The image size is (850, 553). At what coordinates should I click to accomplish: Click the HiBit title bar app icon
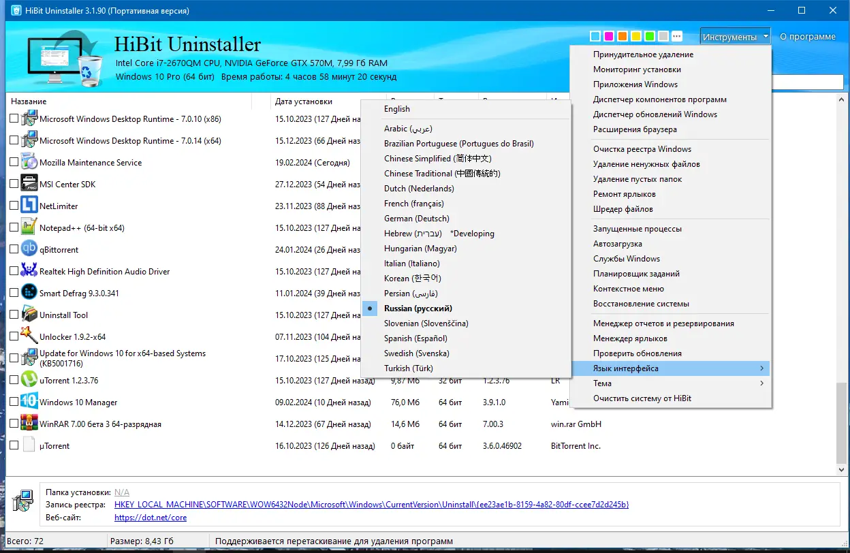point(16,11)
